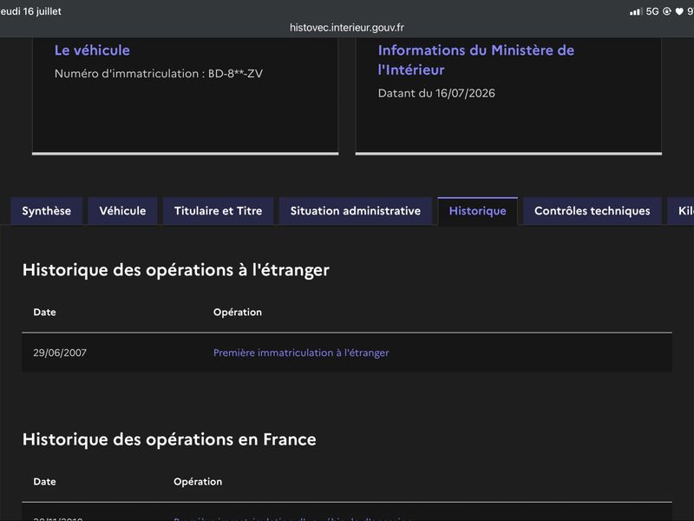
Task: Click Historique des opérations à l'étranger heading
Action: (176, 270)
